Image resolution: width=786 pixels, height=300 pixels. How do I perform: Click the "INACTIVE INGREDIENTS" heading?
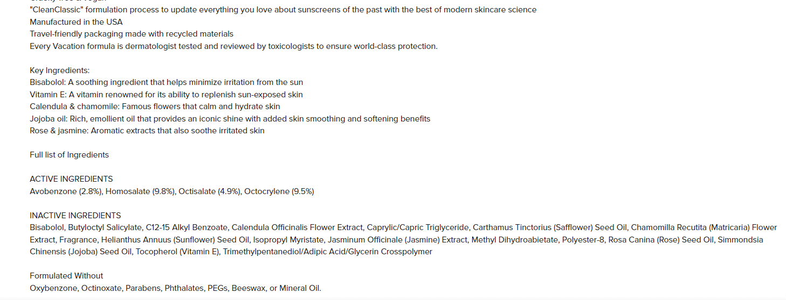coord(75,216)
